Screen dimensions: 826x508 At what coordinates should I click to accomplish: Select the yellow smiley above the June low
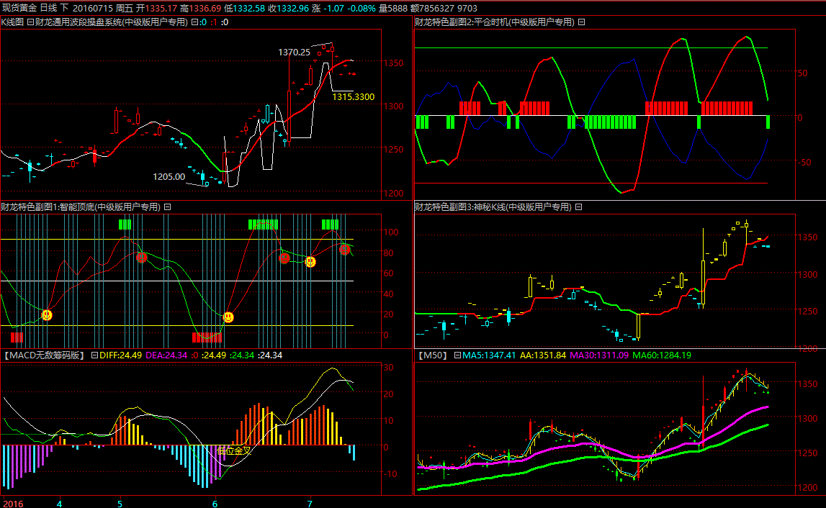[x=228, y=317]
